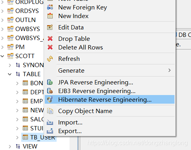The height and width of the screenshot is (150, 191).
Task: Click the Hibernate Reverse Engineering icon
Action: click(x=50, y=99)
